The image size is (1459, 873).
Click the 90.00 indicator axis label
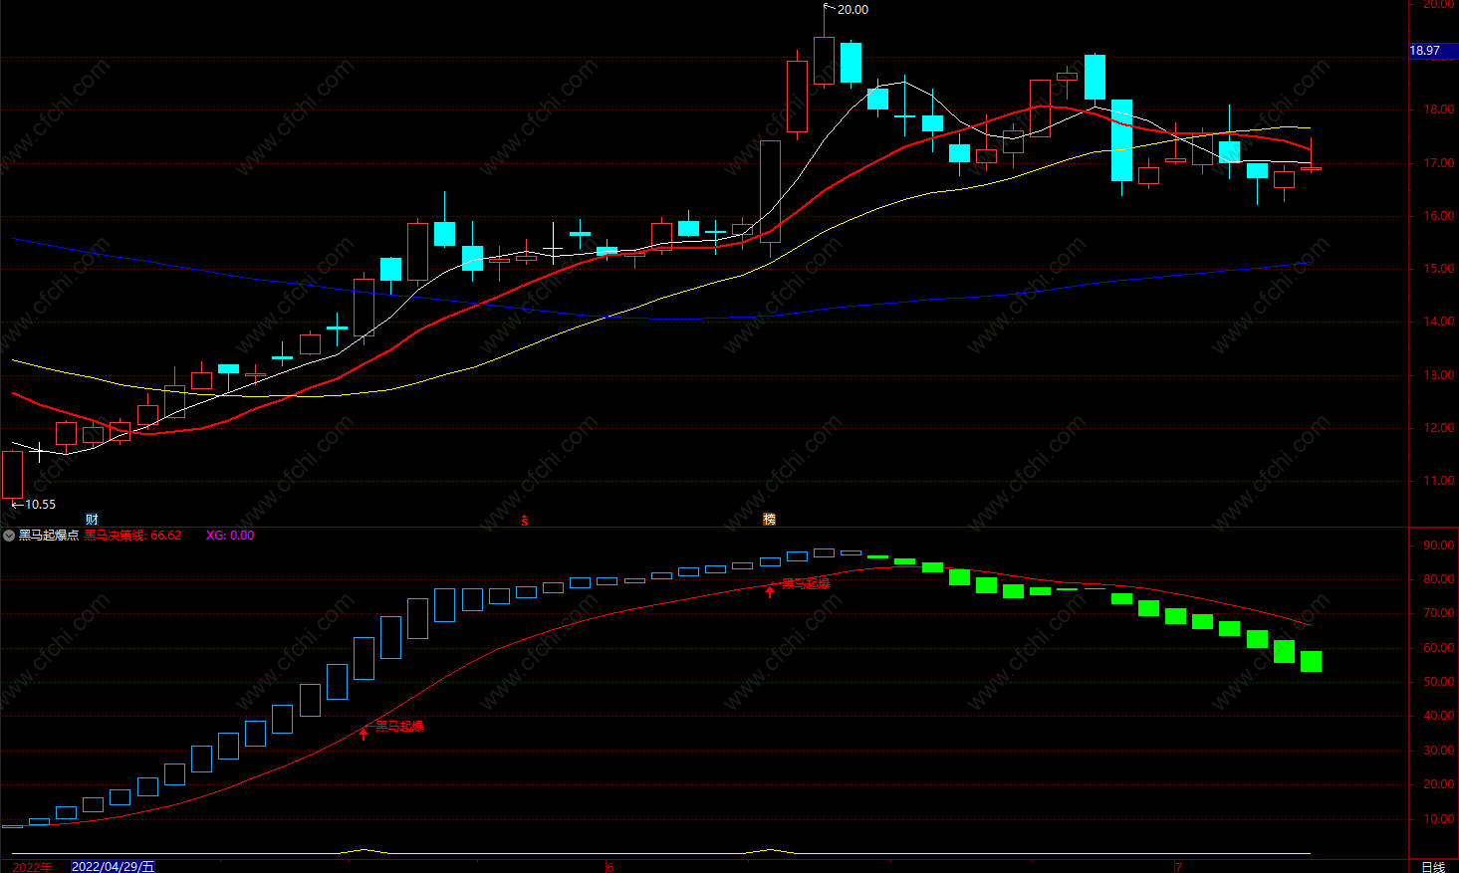1438,546
